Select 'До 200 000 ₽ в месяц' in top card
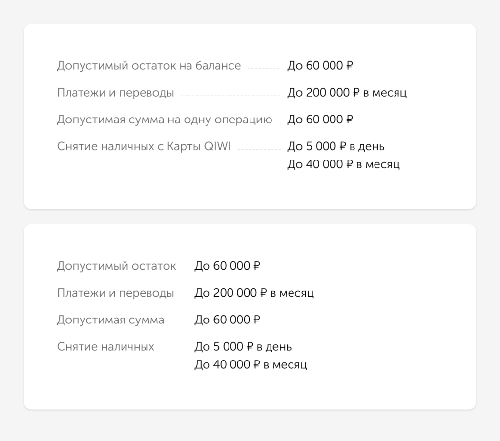Viewport: 500px width, 441px height. pos(347,93)
